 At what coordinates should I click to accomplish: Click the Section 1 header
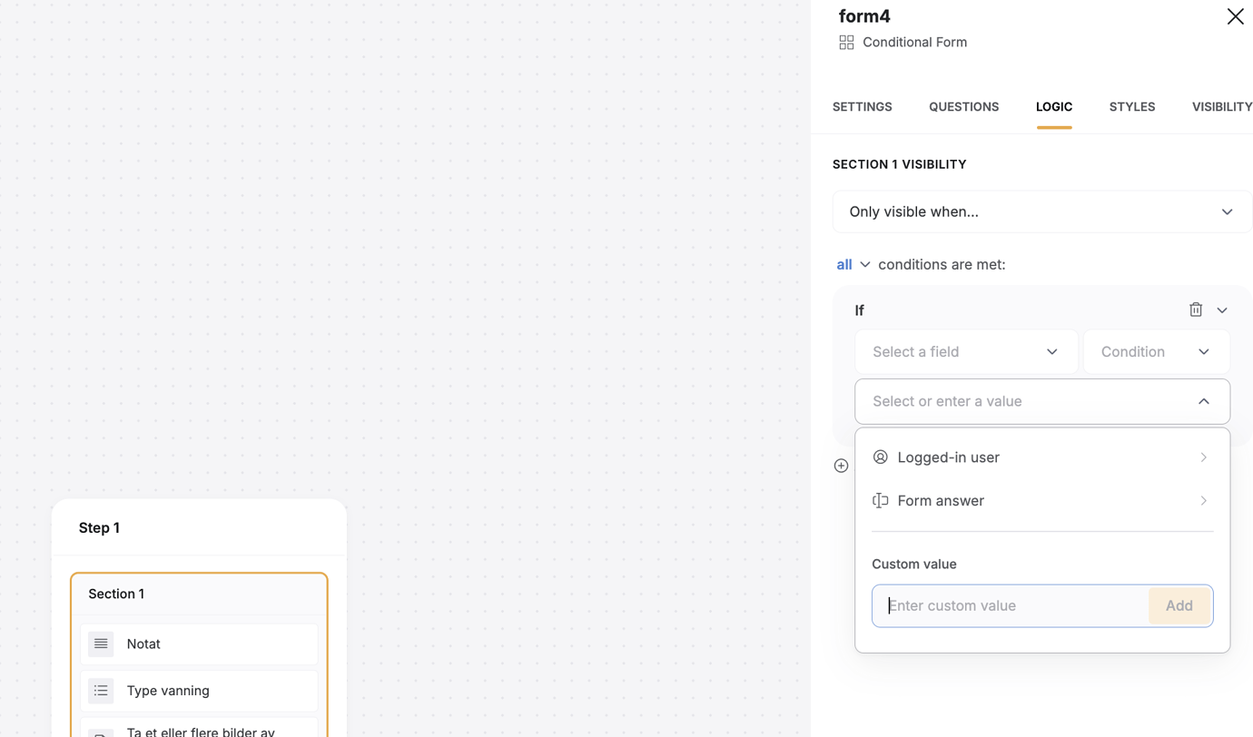click(x=199, y=594)
